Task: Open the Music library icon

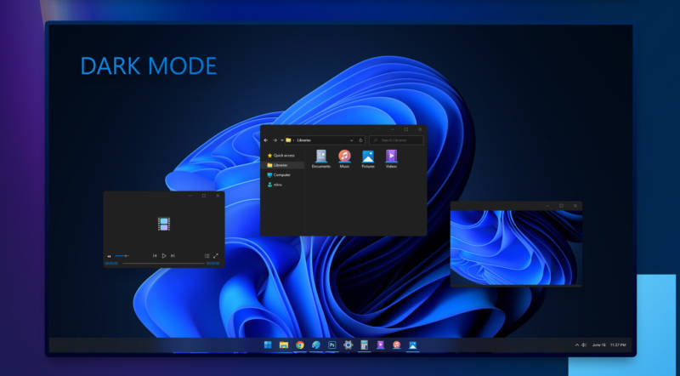Action: click(x=344, y=159)
